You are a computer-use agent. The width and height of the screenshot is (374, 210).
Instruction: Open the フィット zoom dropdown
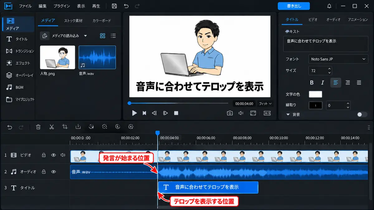(x=265, y=104)
